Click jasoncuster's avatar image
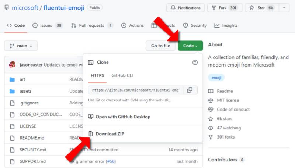 point(12,65)
